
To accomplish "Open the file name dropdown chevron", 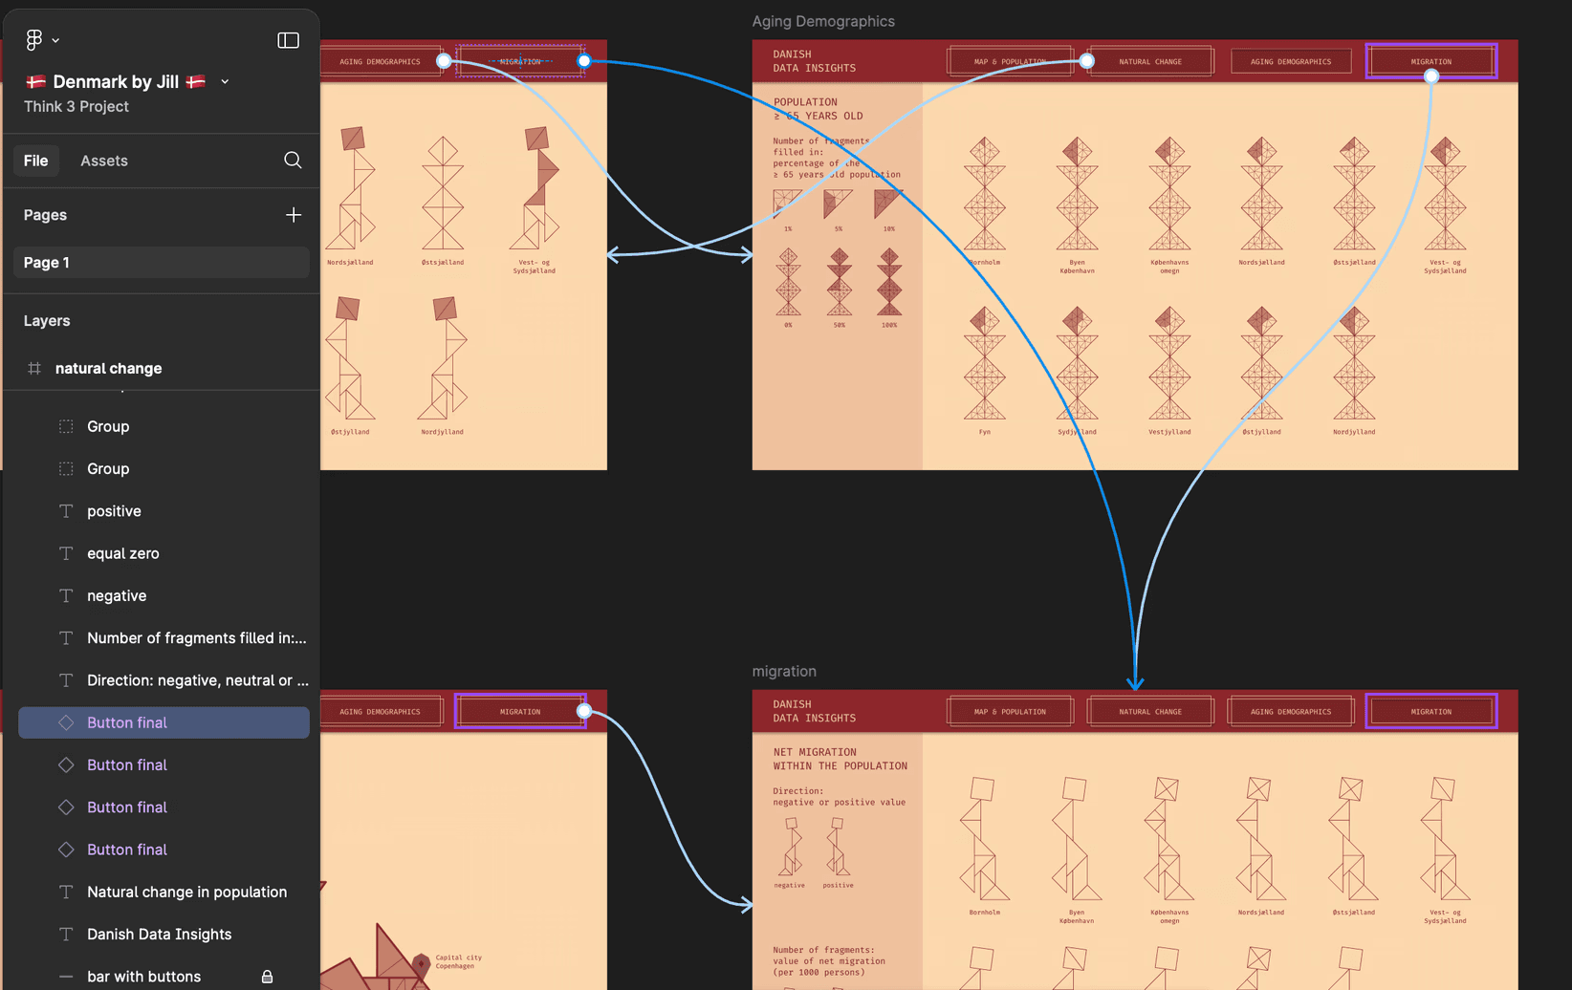I will click(225, 82).
